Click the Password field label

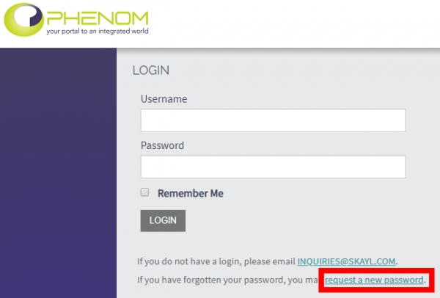(x=162, y=145)
